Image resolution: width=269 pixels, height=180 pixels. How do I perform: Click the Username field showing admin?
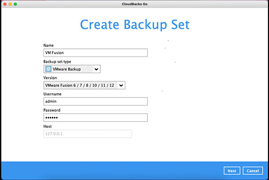coord(95,102)
